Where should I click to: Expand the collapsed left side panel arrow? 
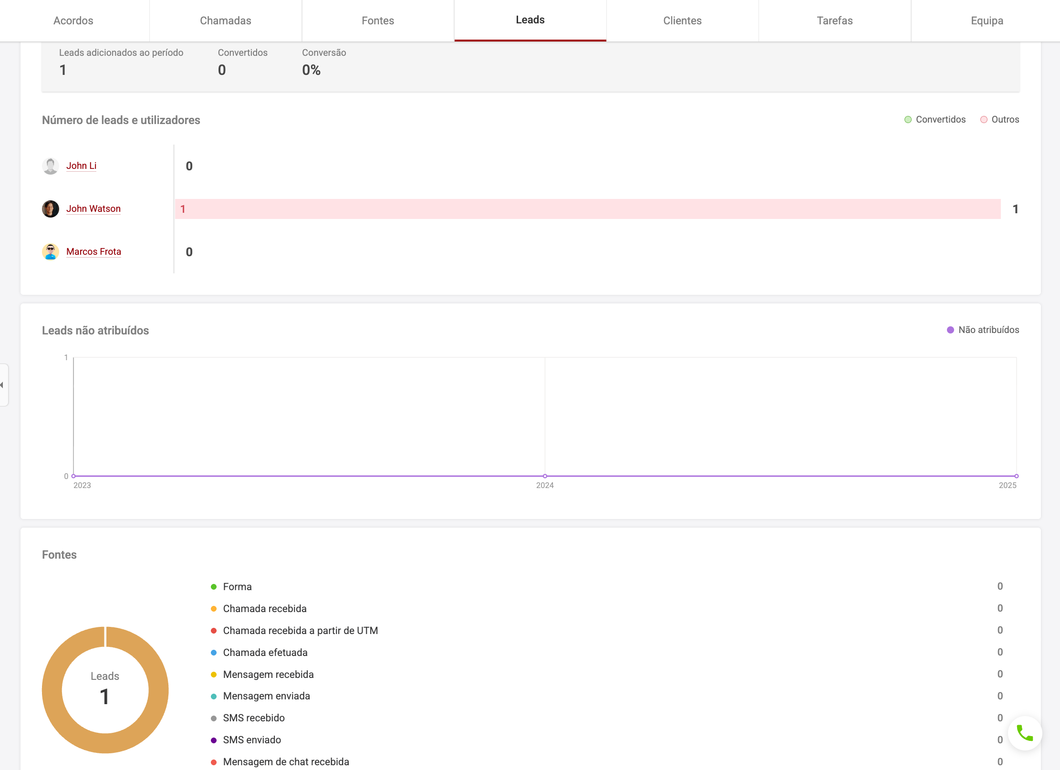pos(3,385)
